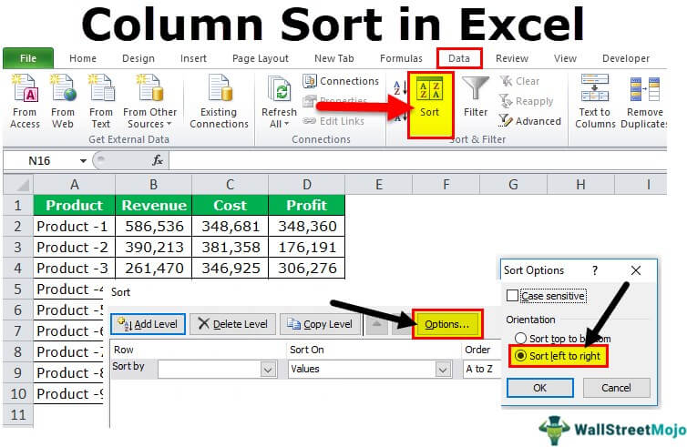The image size is (687, 447).
Task: Open Existing Connections
Action: (219, 91)
